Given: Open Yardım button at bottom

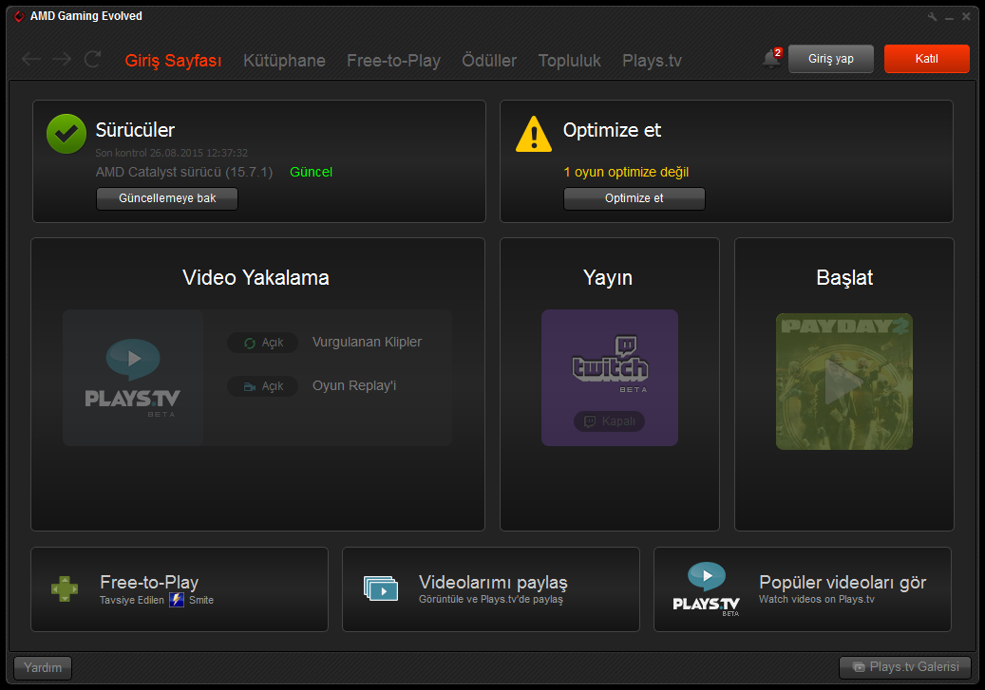Looking at the screenshot, I should 43,667.
